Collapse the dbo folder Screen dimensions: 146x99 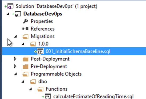click(x=23, y=82)
